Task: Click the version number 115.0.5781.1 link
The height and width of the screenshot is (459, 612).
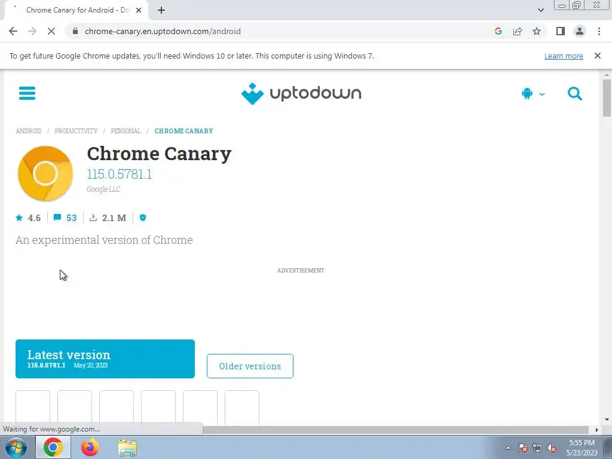Action: (120, 174)
